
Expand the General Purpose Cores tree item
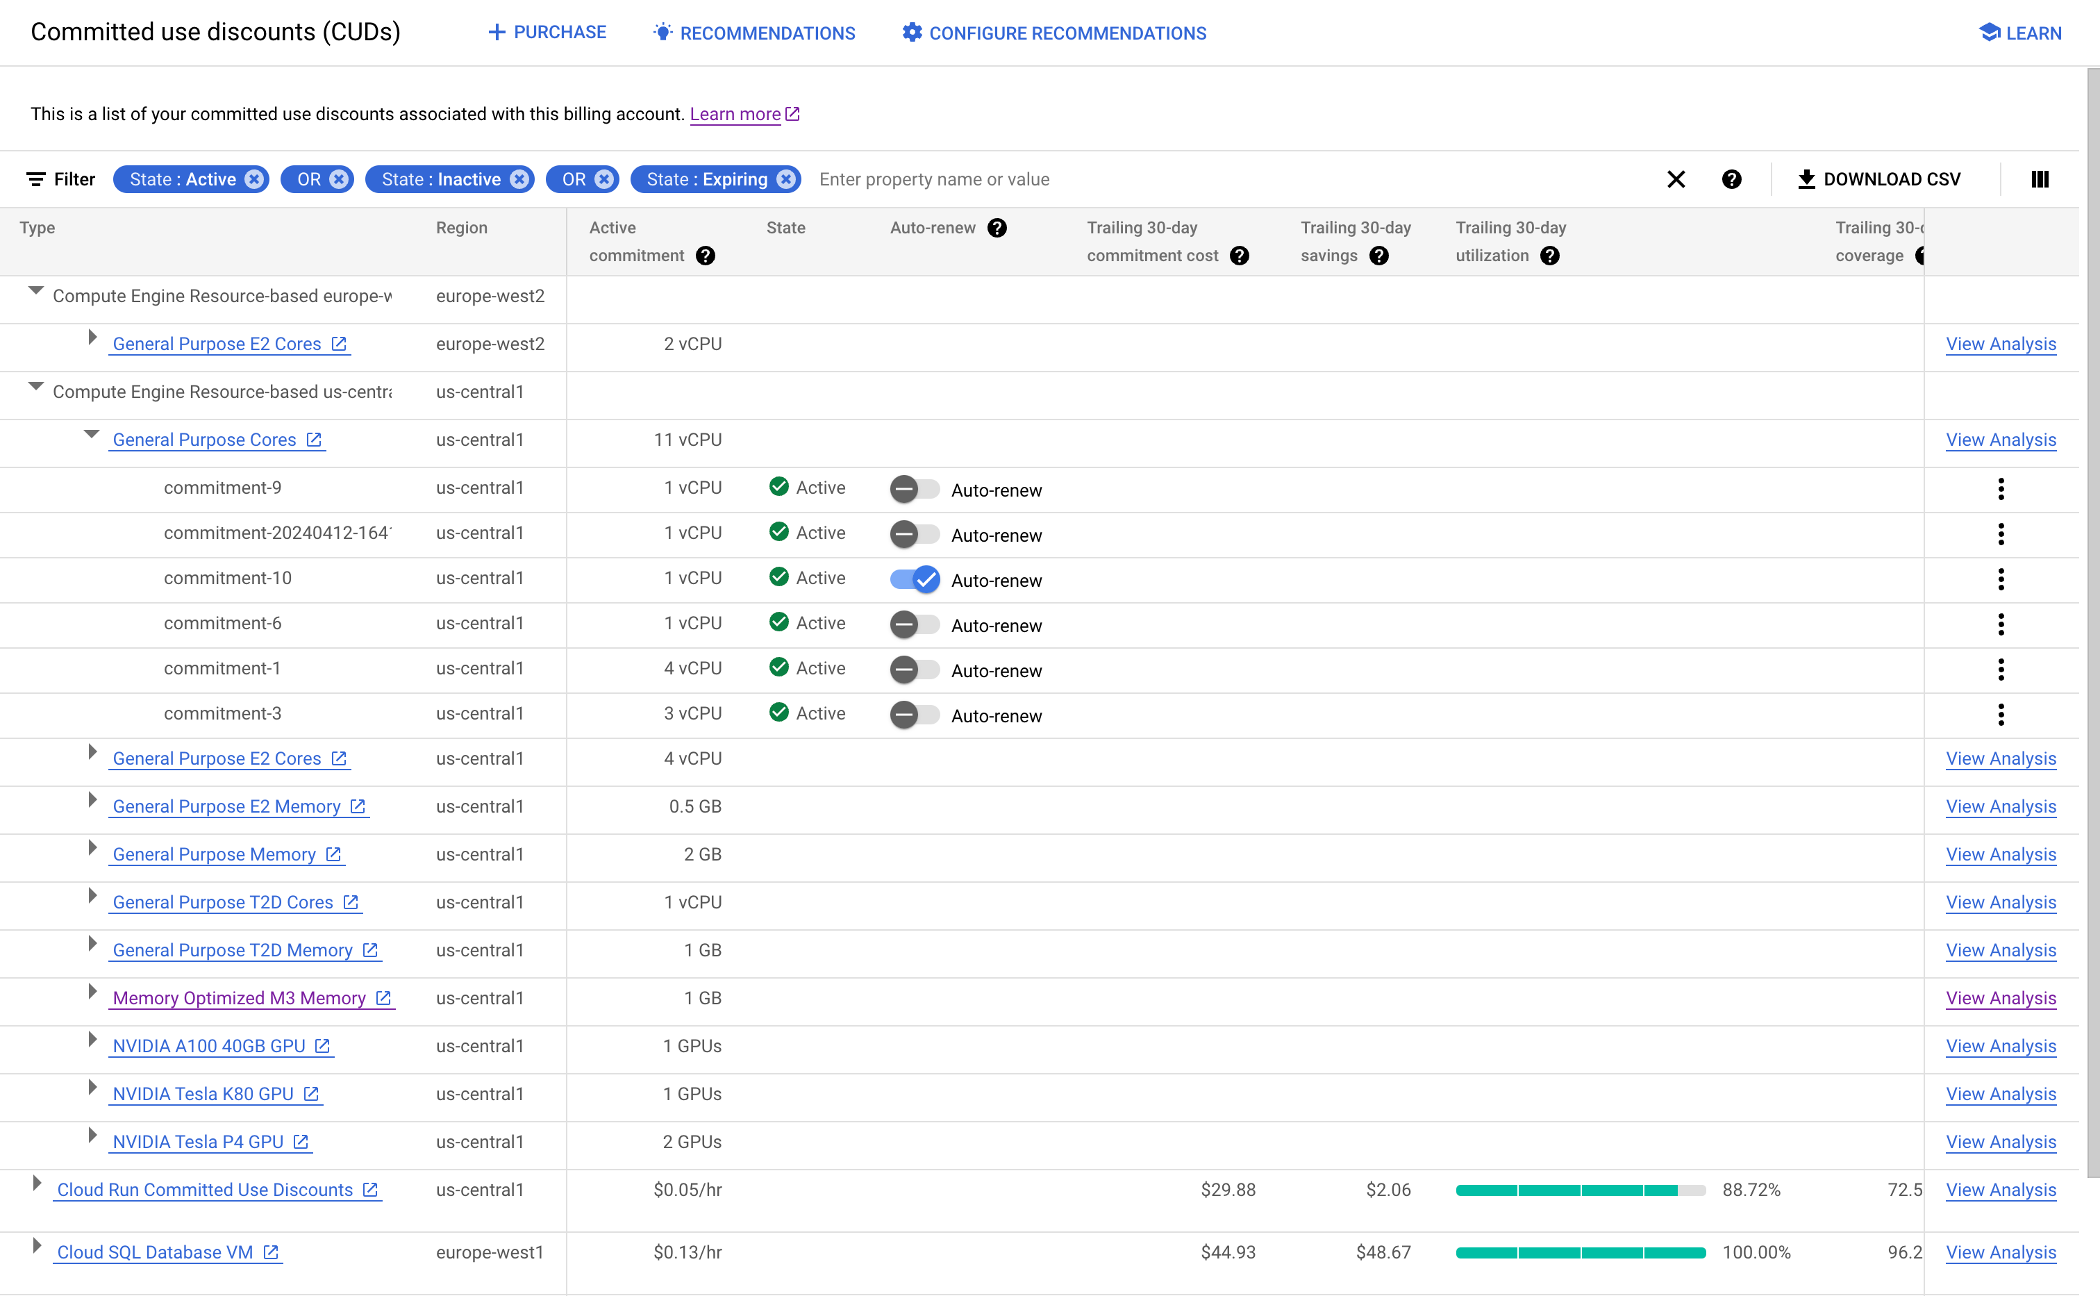(x=90, y=438)
